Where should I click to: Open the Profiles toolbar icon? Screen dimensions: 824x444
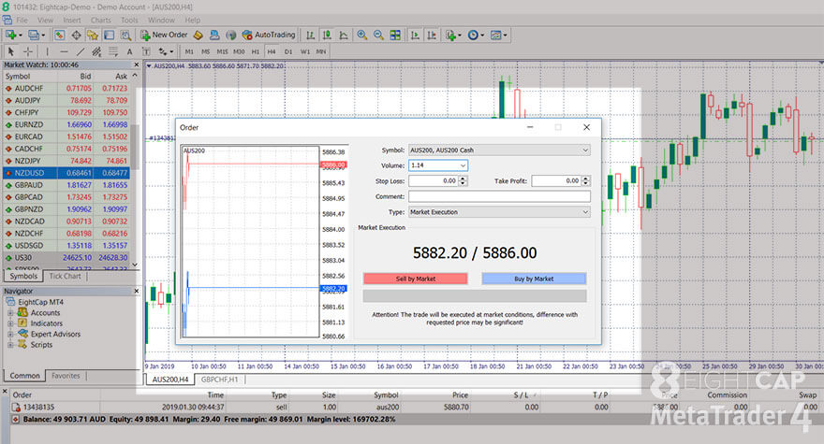pos(36,36)
